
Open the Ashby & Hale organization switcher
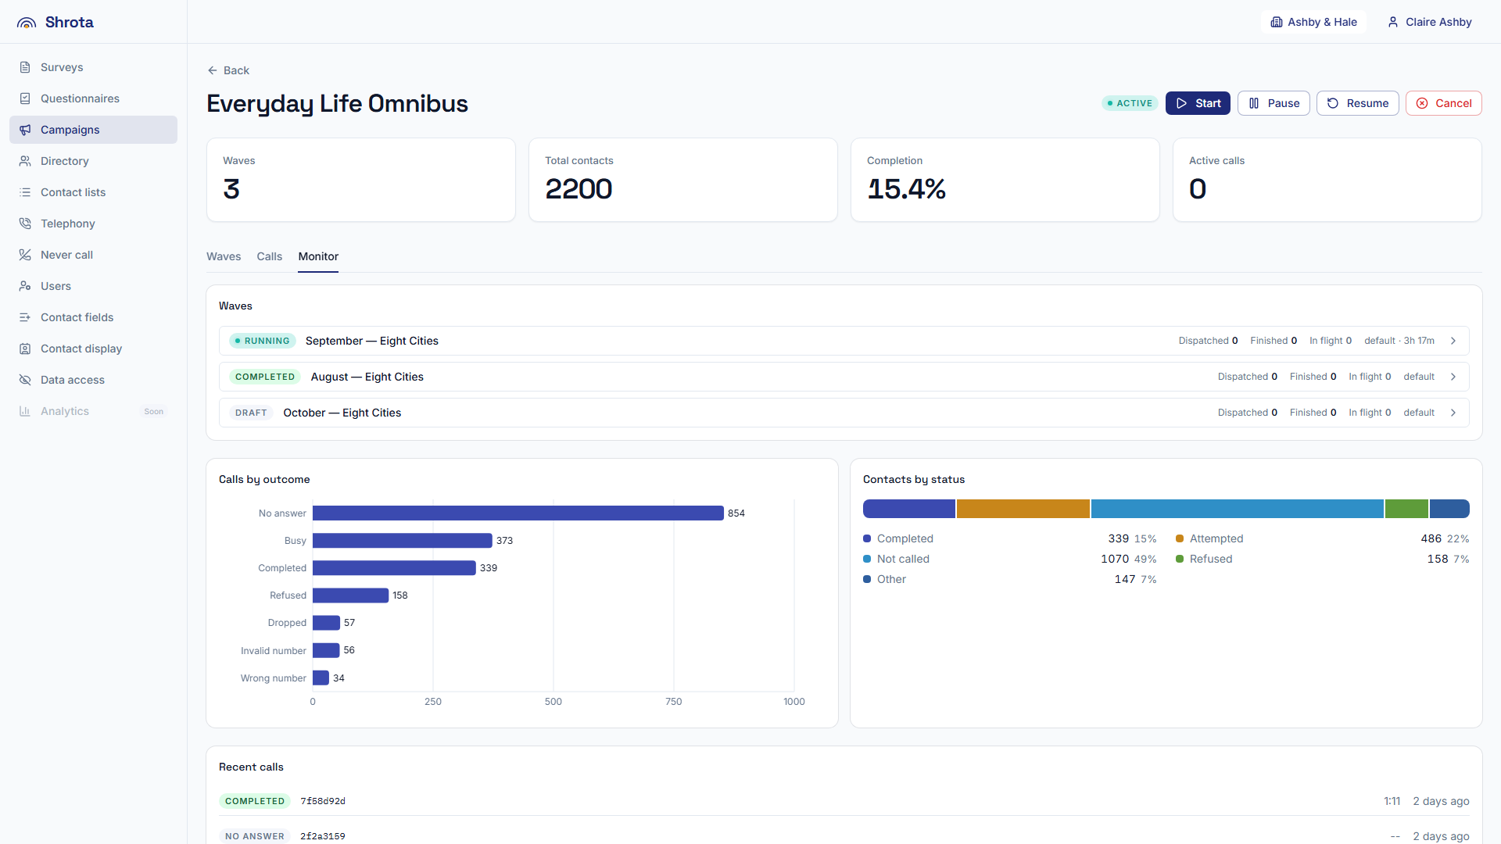1313,22
